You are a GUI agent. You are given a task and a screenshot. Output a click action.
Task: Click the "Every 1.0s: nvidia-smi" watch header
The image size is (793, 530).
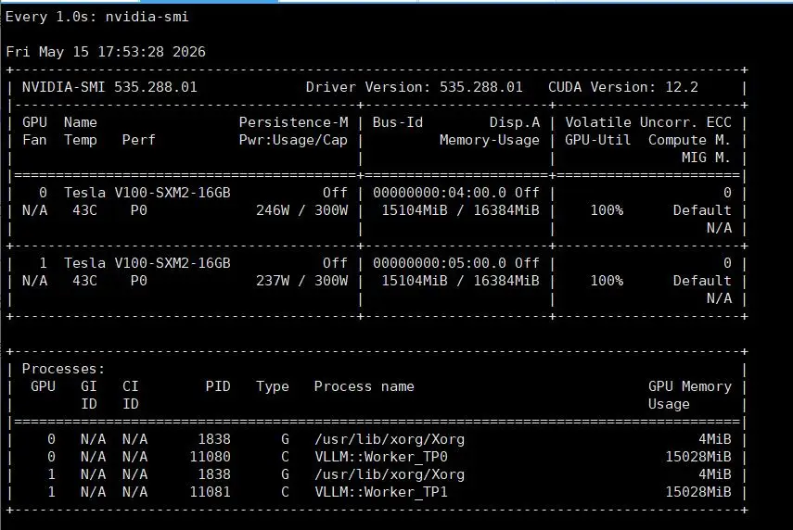(x=97, y=17)
